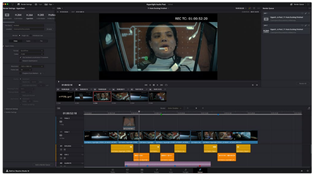The width and height of the screenshot is (314, 175).
Task: Expand Advanced Settings section
Action: (11, 109)
